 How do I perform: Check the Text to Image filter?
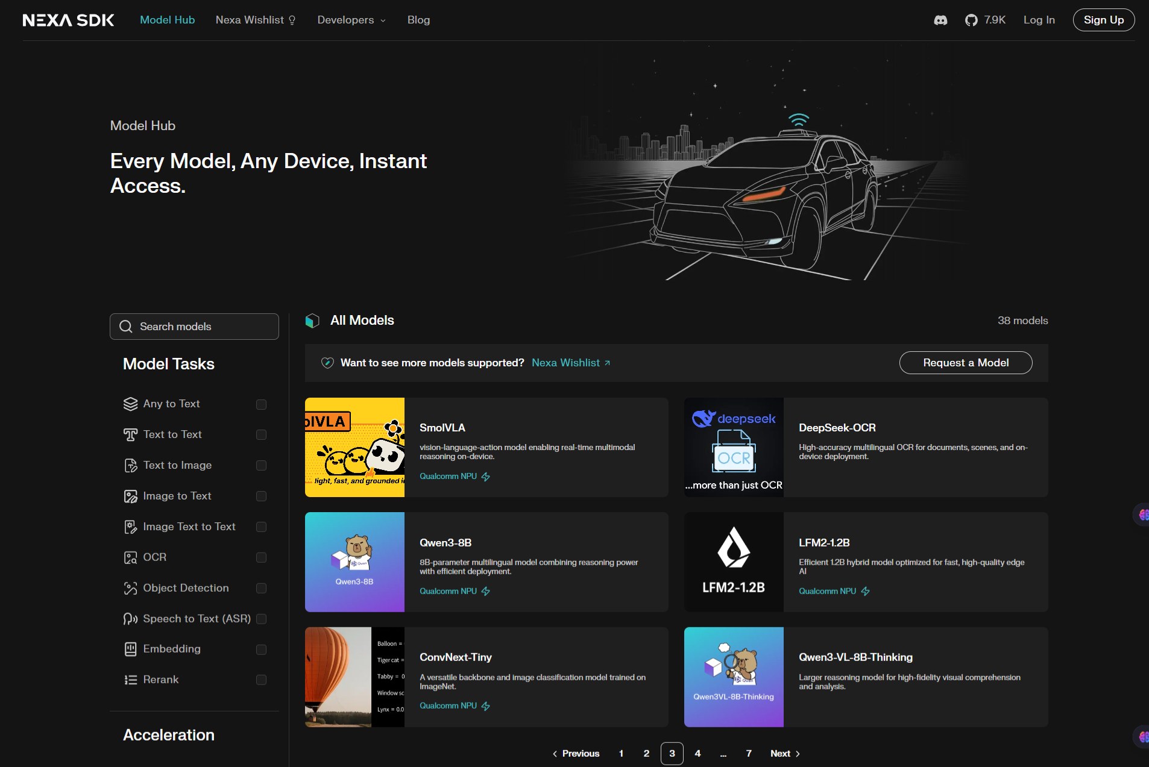pyautogui.click(x=261, y=465)
